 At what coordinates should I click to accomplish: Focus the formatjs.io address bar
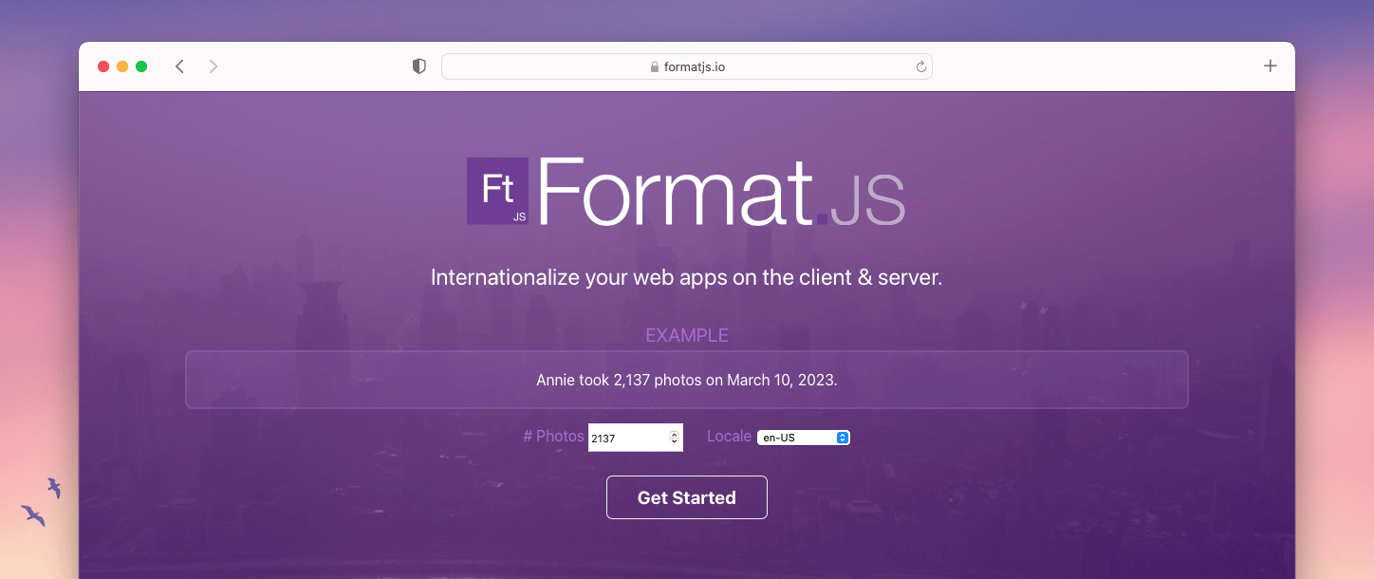click(x=687, y=66)
